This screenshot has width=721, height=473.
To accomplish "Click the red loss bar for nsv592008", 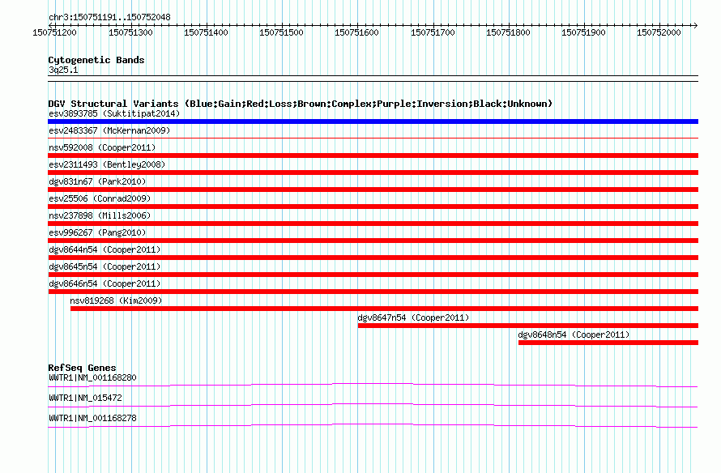I will 373,156.
